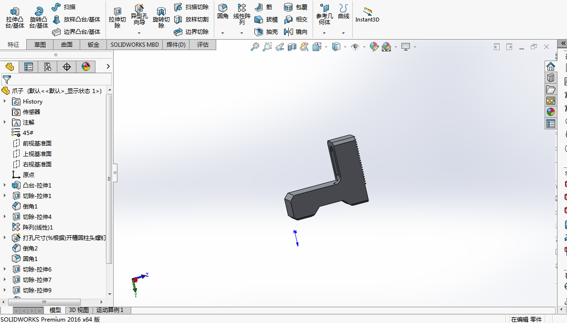Expand the 切除-拉伸1 feature
The width and height of the screenshot is (567, 323).
(5, 196)
